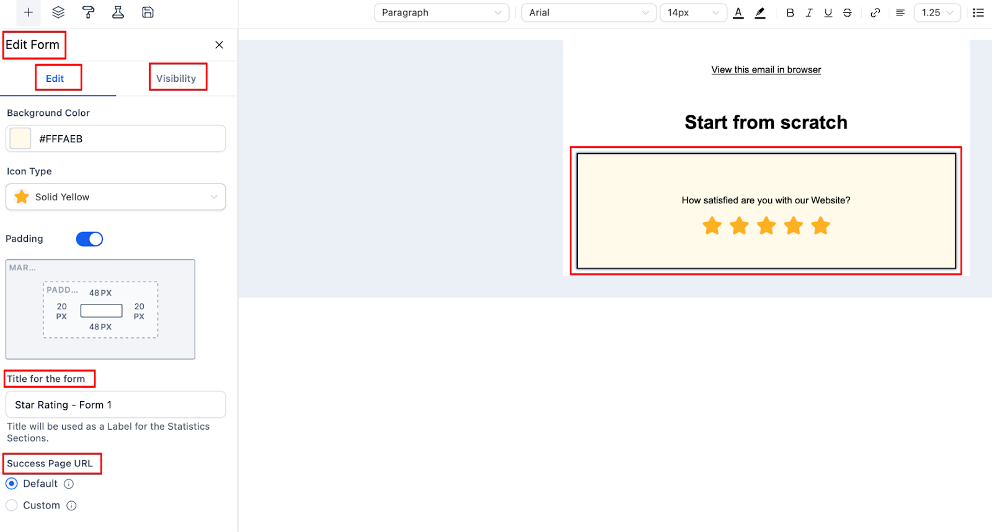Image resolution: width=992 pixels, height=532 pixels.
Task: Select Default success page option
Action: coord(12,484)
